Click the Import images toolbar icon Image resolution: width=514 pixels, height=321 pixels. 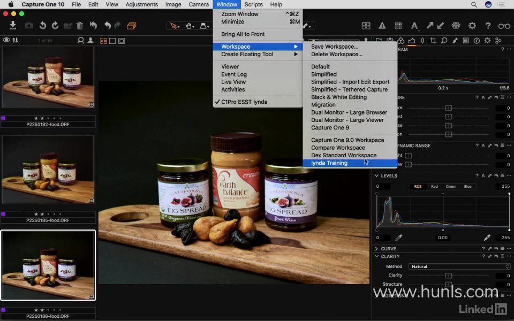tap(13, 25)
